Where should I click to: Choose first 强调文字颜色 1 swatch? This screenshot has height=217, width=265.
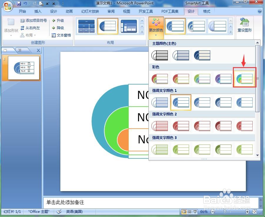[160, 102]
